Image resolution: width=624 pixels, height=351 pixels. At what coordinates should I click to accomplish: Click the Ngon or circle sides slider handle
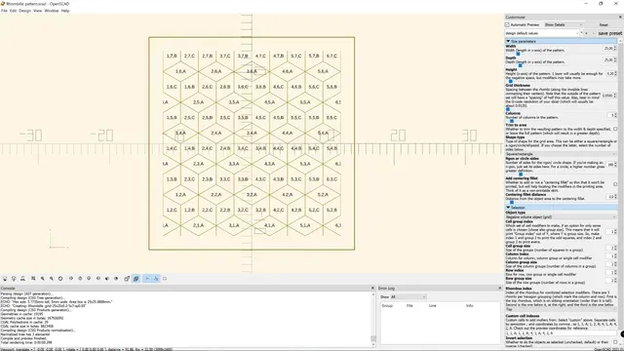tap(521, 175)
